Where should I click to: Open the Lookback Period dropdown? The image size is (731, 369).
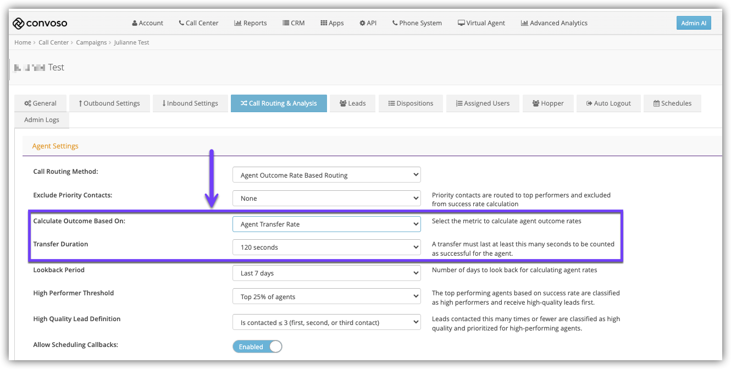[x=326, y=273]
